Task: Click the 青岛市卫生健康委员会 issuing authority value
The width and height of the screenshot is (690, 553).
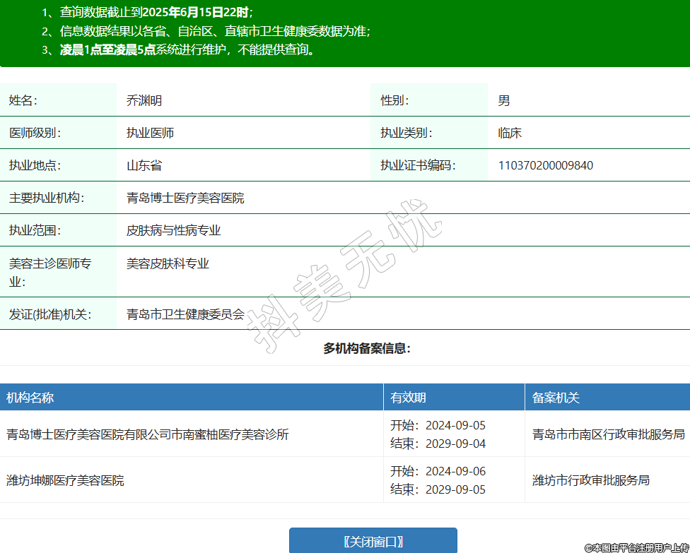Action: tap(185, 314)
